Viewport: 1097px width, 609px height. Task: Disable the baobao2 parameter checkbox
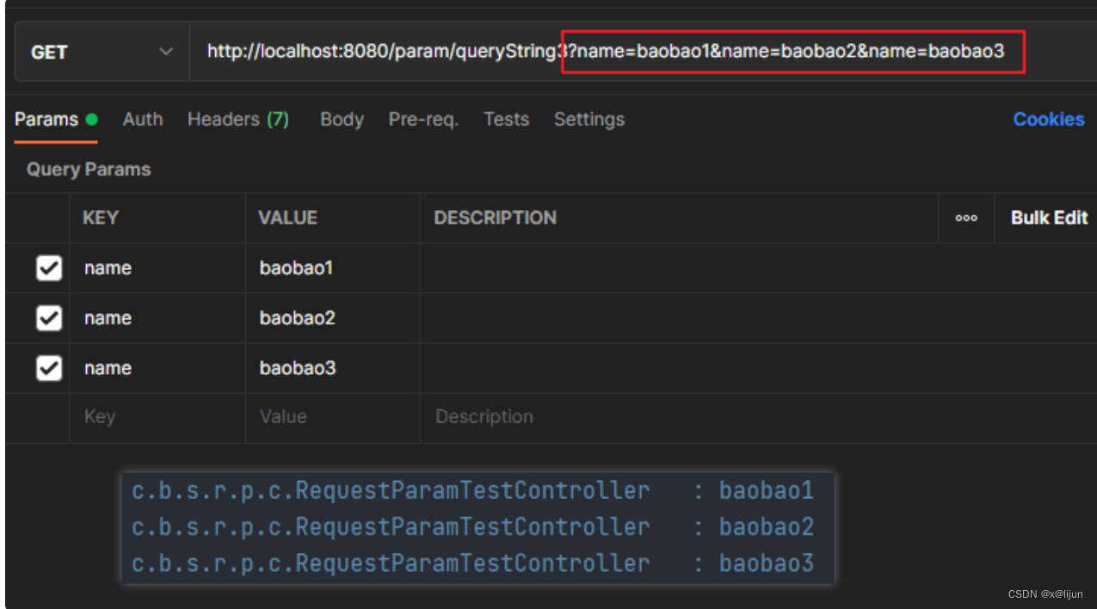tap(48, 317)
